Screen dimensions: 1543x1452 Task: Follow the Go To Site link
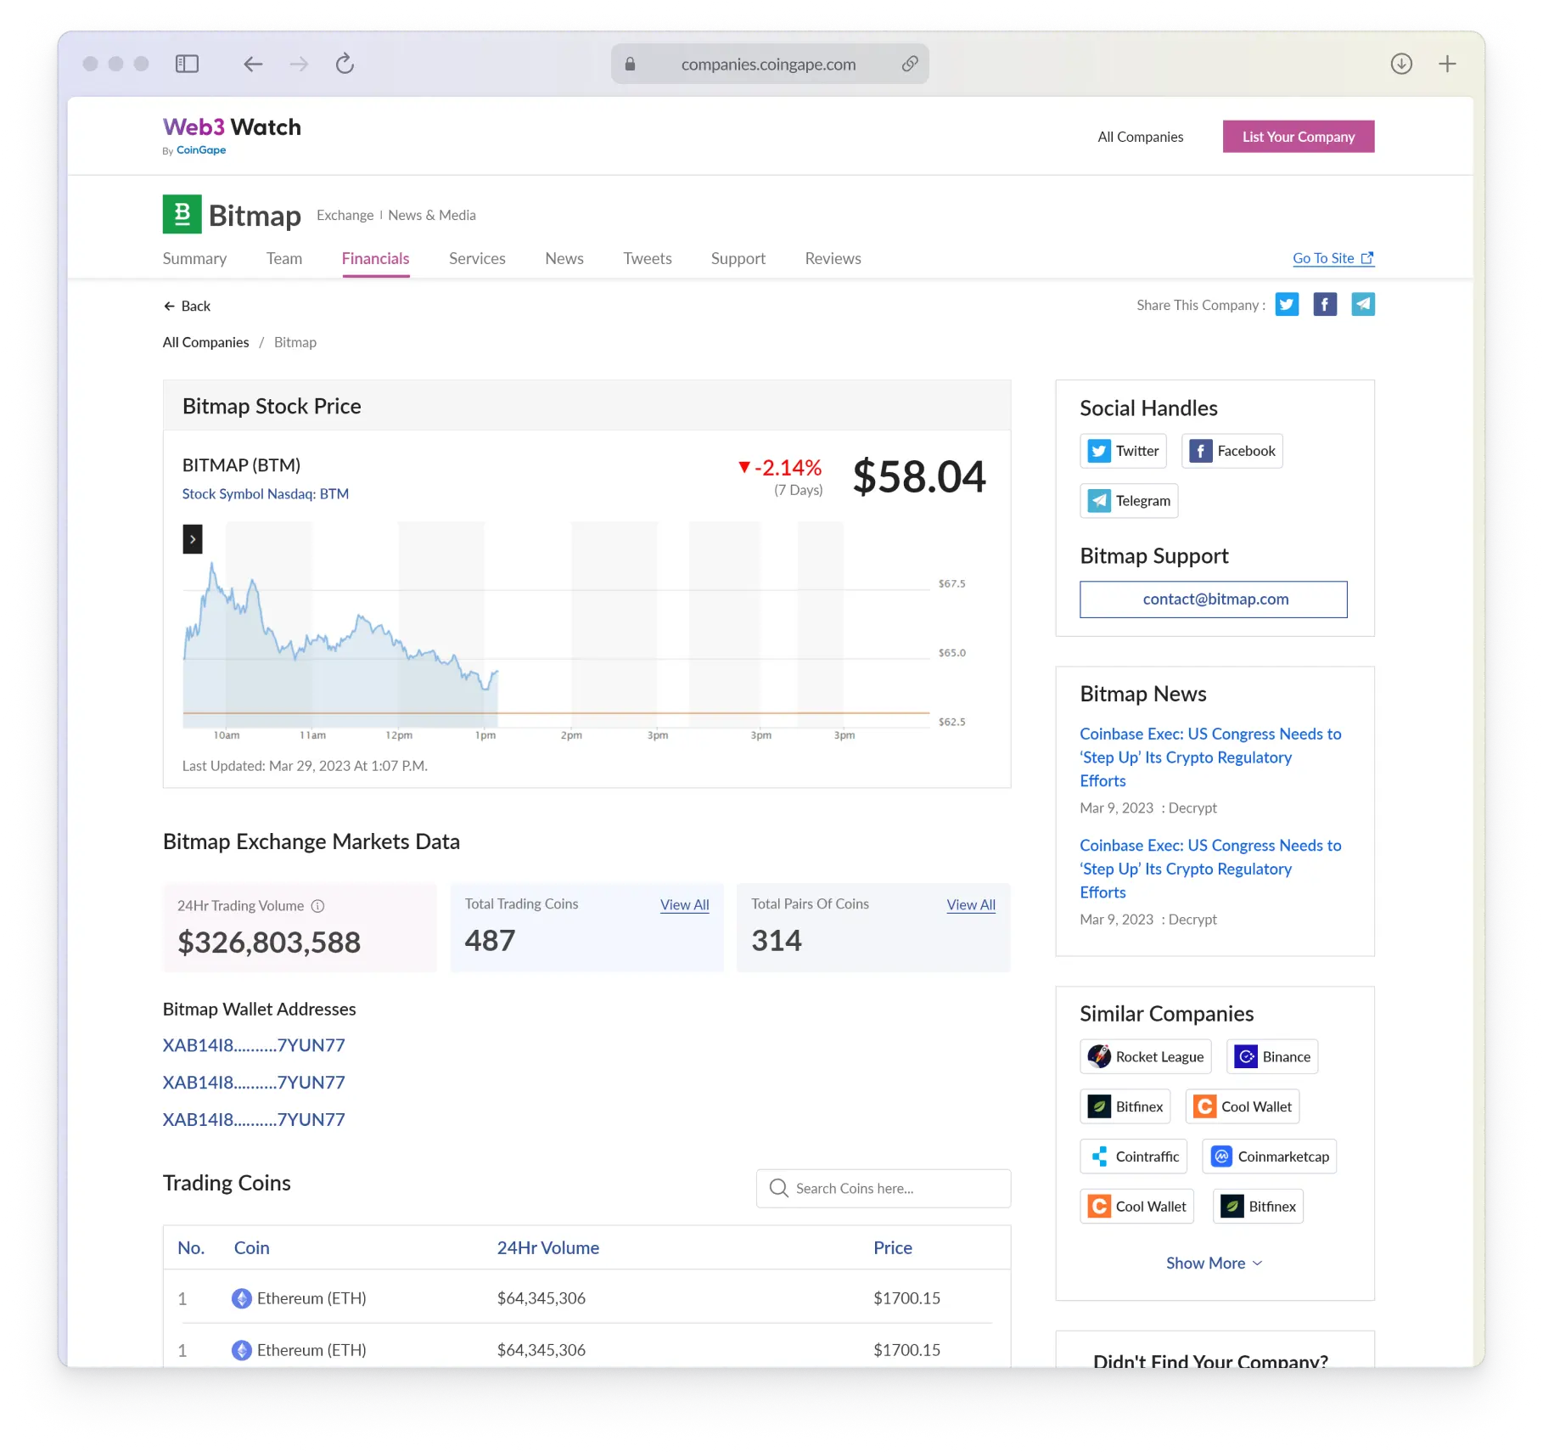point(1333,258)
